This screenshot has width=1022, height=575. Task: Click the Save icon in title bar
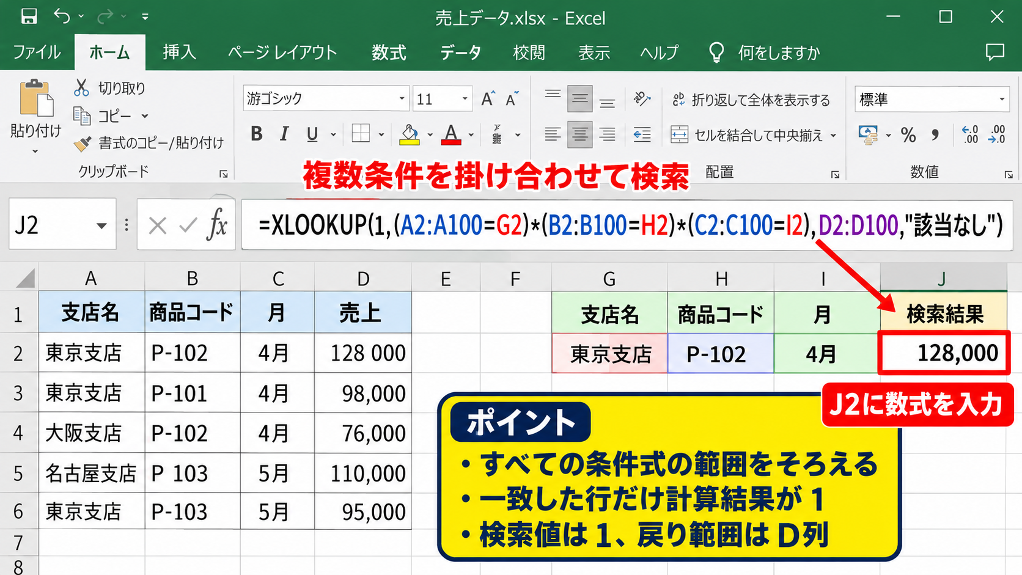29,16
